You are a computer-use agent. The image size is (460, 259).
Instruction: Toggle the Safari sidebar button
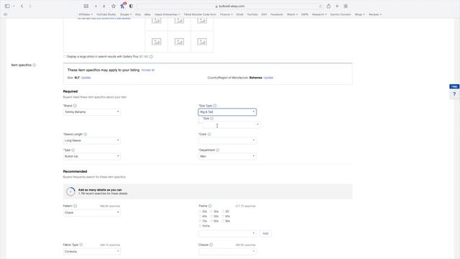point(7,6)
